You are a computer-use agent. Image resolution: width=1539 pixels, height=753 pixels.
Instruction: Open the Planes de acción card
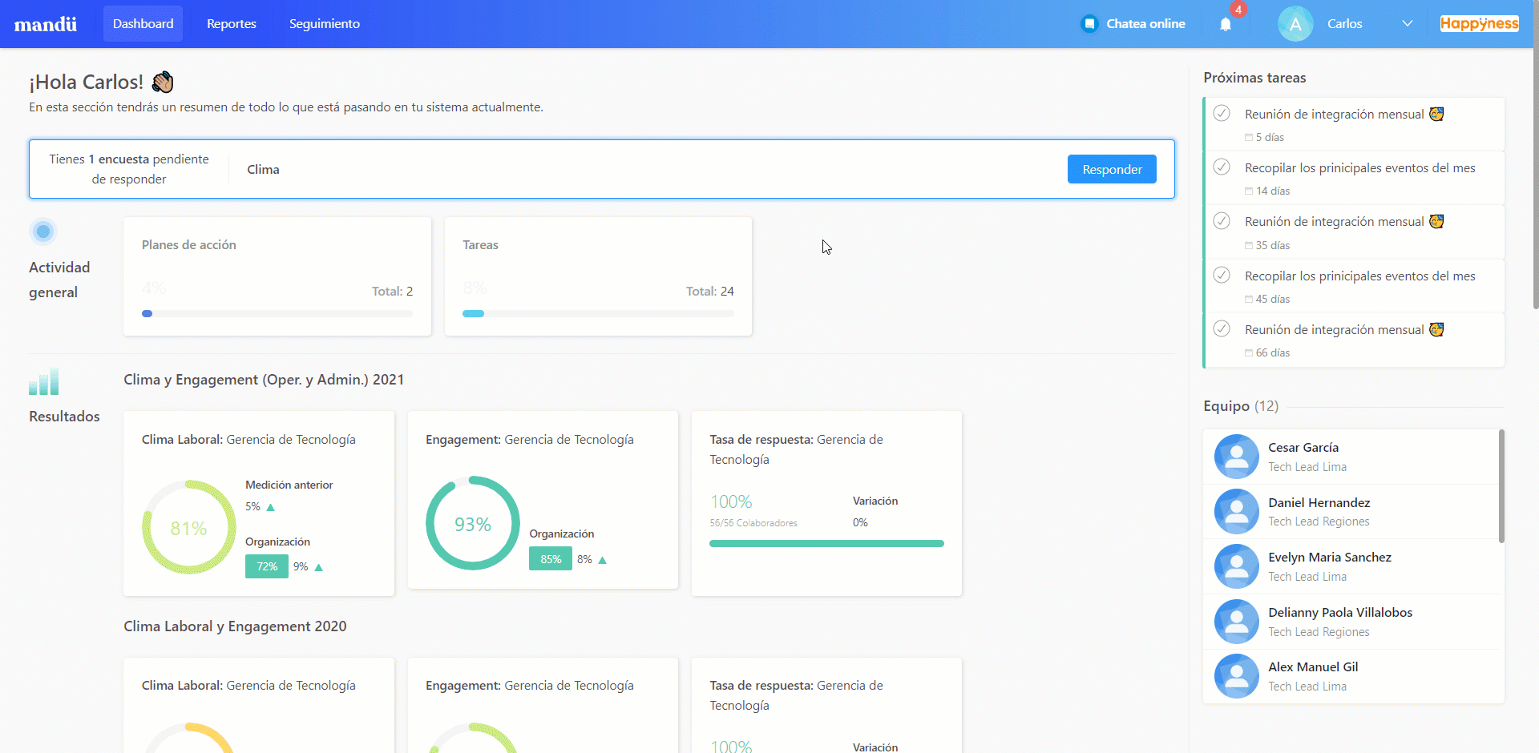coord(277,276)
